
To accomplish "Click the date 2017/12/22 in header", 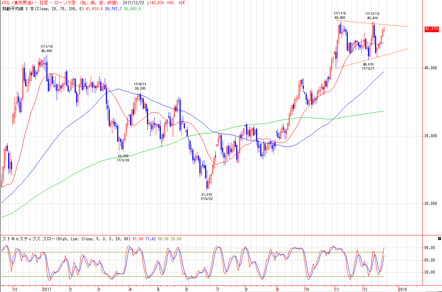I will pos(134,2).
